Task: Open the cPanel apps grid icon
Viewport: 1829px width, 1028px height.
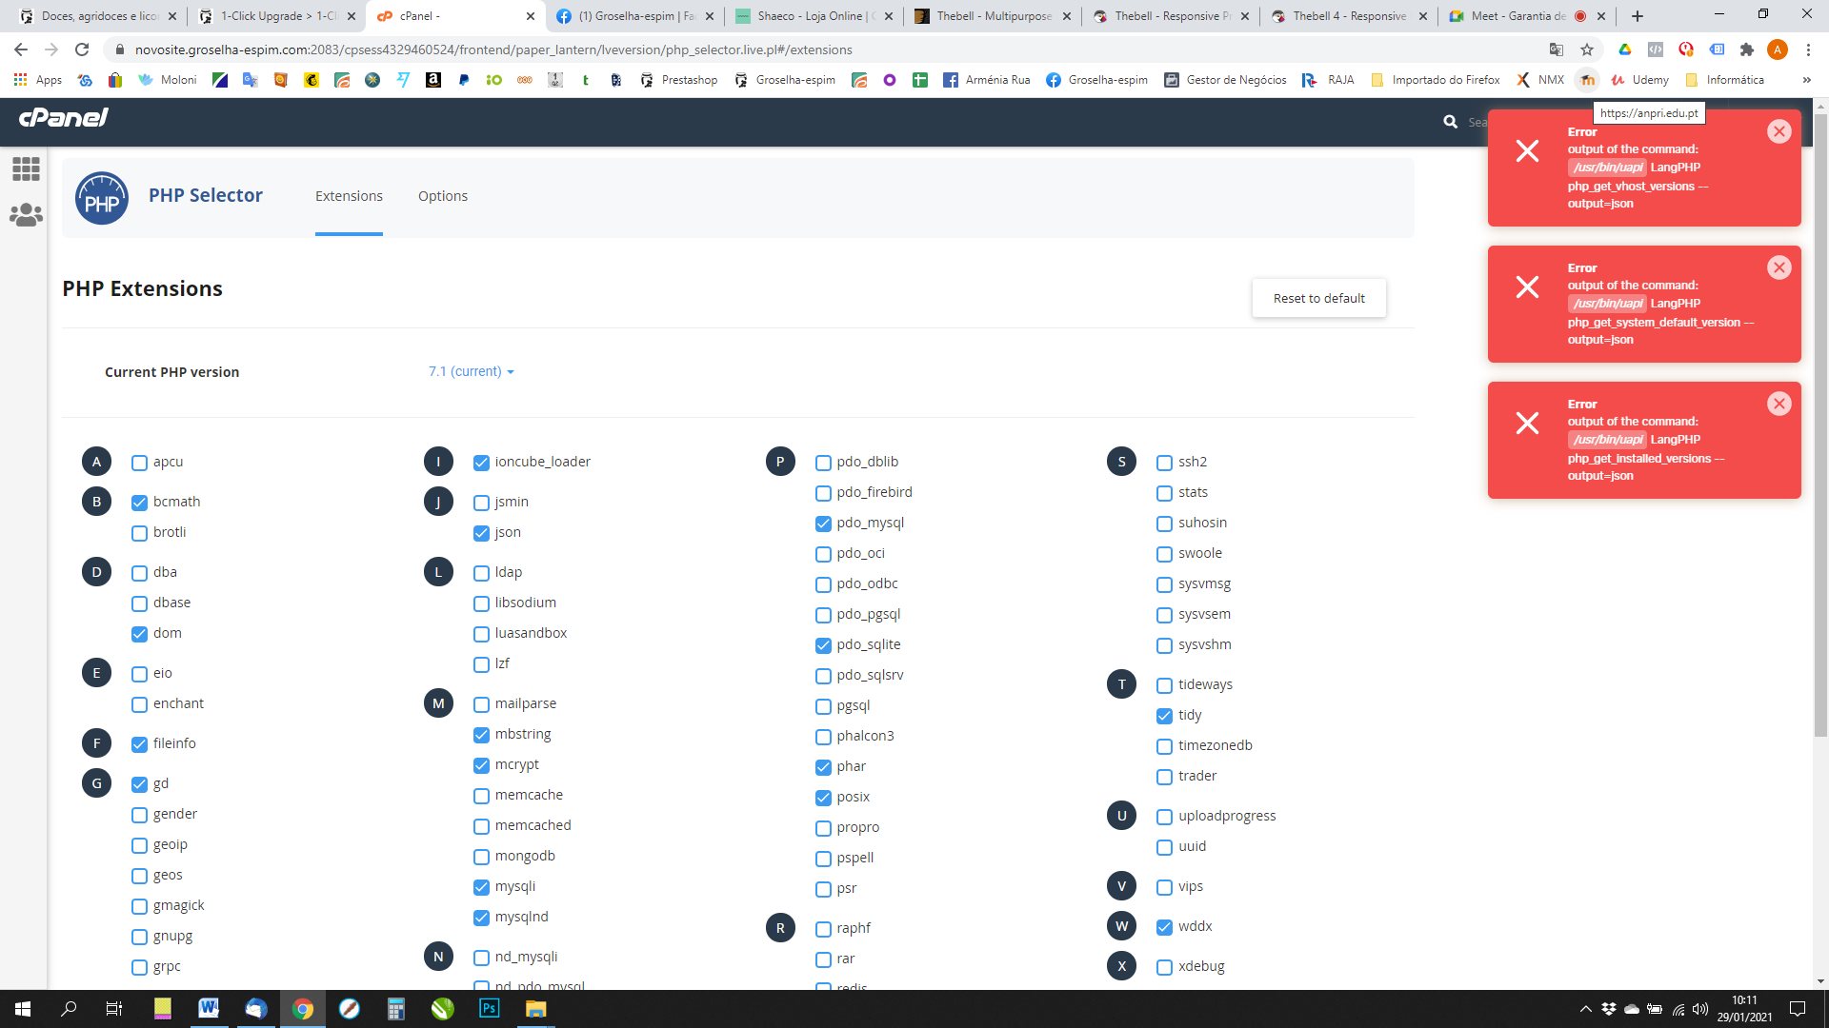Action: tap(26, 169)
